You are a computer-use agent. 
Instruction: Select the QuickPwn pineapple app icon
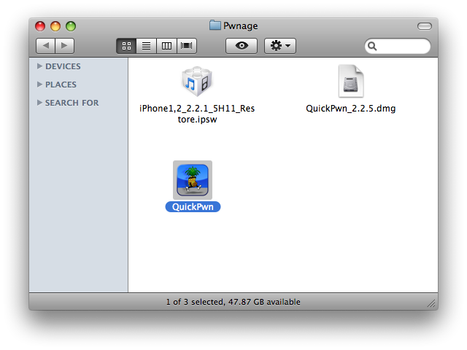coord(193,180)
